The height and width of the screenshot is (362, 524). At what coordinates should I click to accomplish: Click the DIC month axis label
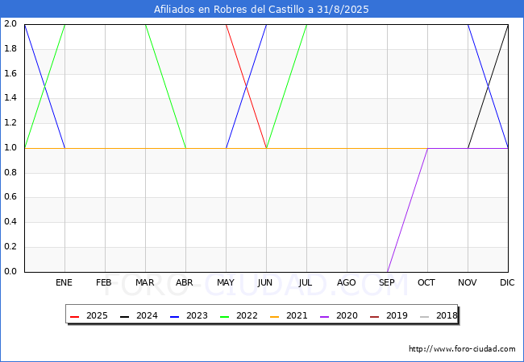point(507,282)
